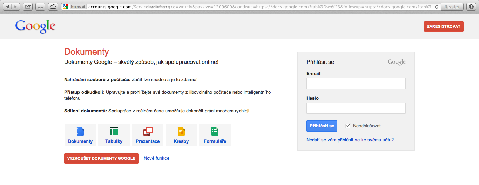Follow 'Nedaří se vám přihlásit' help link

pyautogui.click(x=350, y=140)
